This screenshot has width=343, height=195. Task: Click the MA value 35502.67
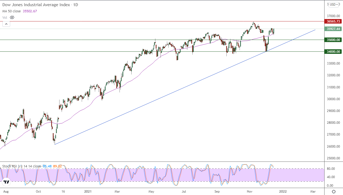click(30, 11)
